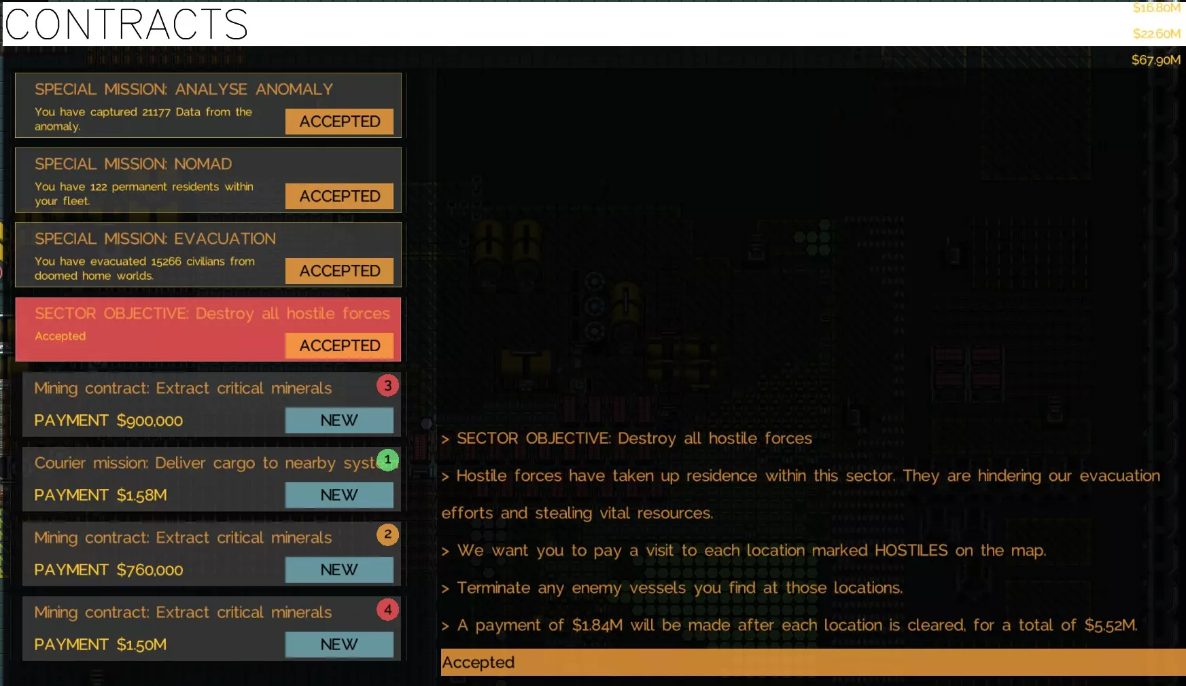
Task: Click the 'PAYMENT $760,000' text
Action: coord(109,570)
